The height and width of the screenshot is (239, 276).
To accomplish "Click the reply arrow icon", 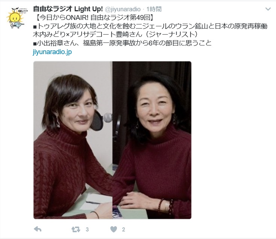I will click(38, 229).
